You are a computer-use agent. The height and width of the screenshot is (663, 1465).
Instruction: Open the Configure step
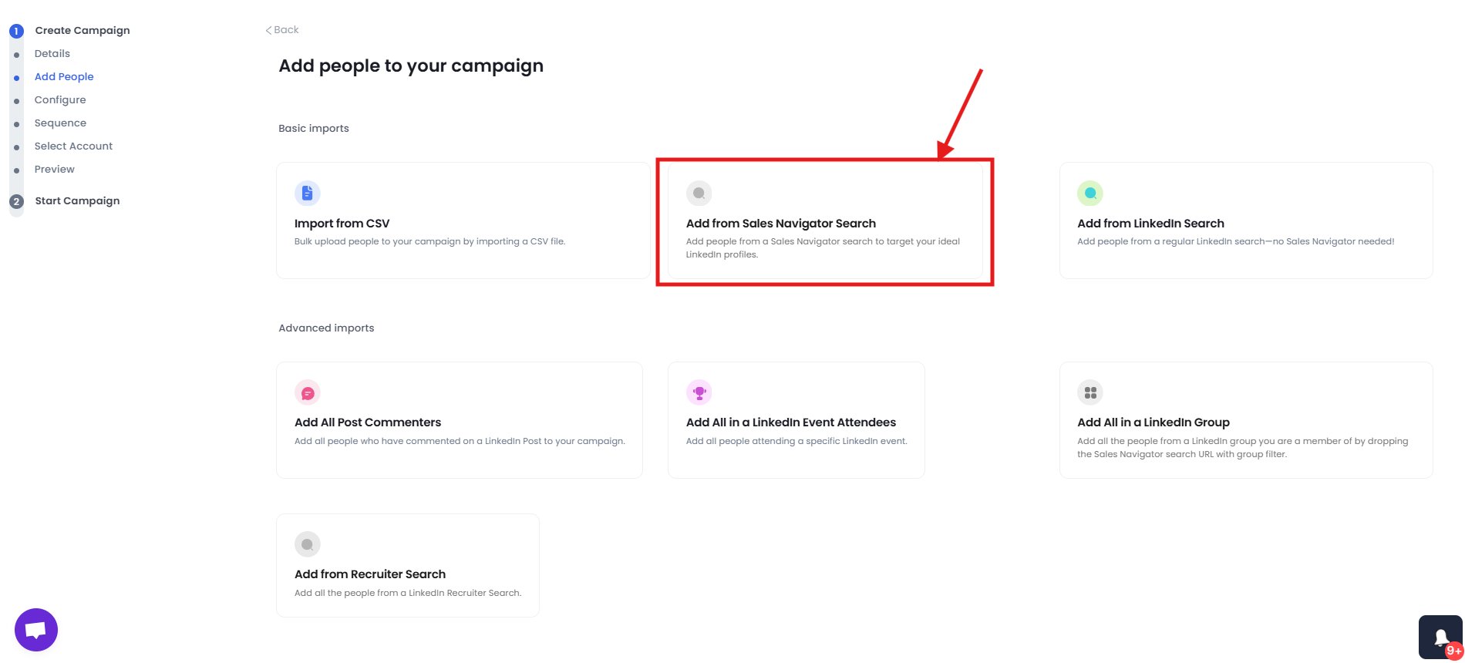coord(60,99)
